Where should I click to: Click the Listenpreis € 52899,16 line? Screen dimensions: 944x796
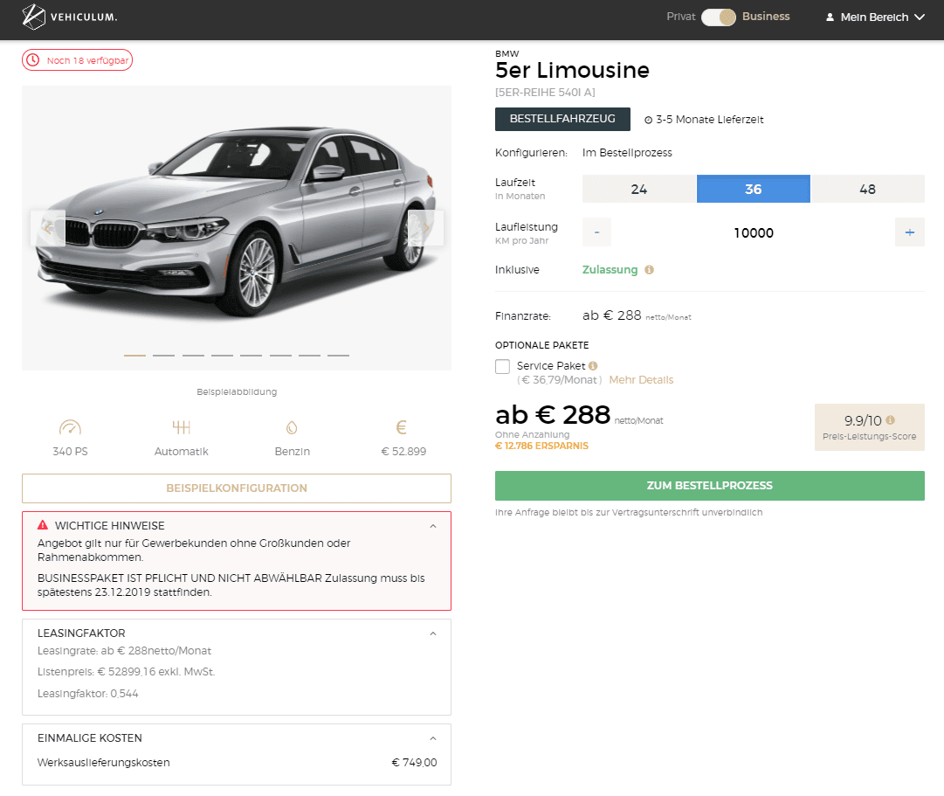click(127, 672)
